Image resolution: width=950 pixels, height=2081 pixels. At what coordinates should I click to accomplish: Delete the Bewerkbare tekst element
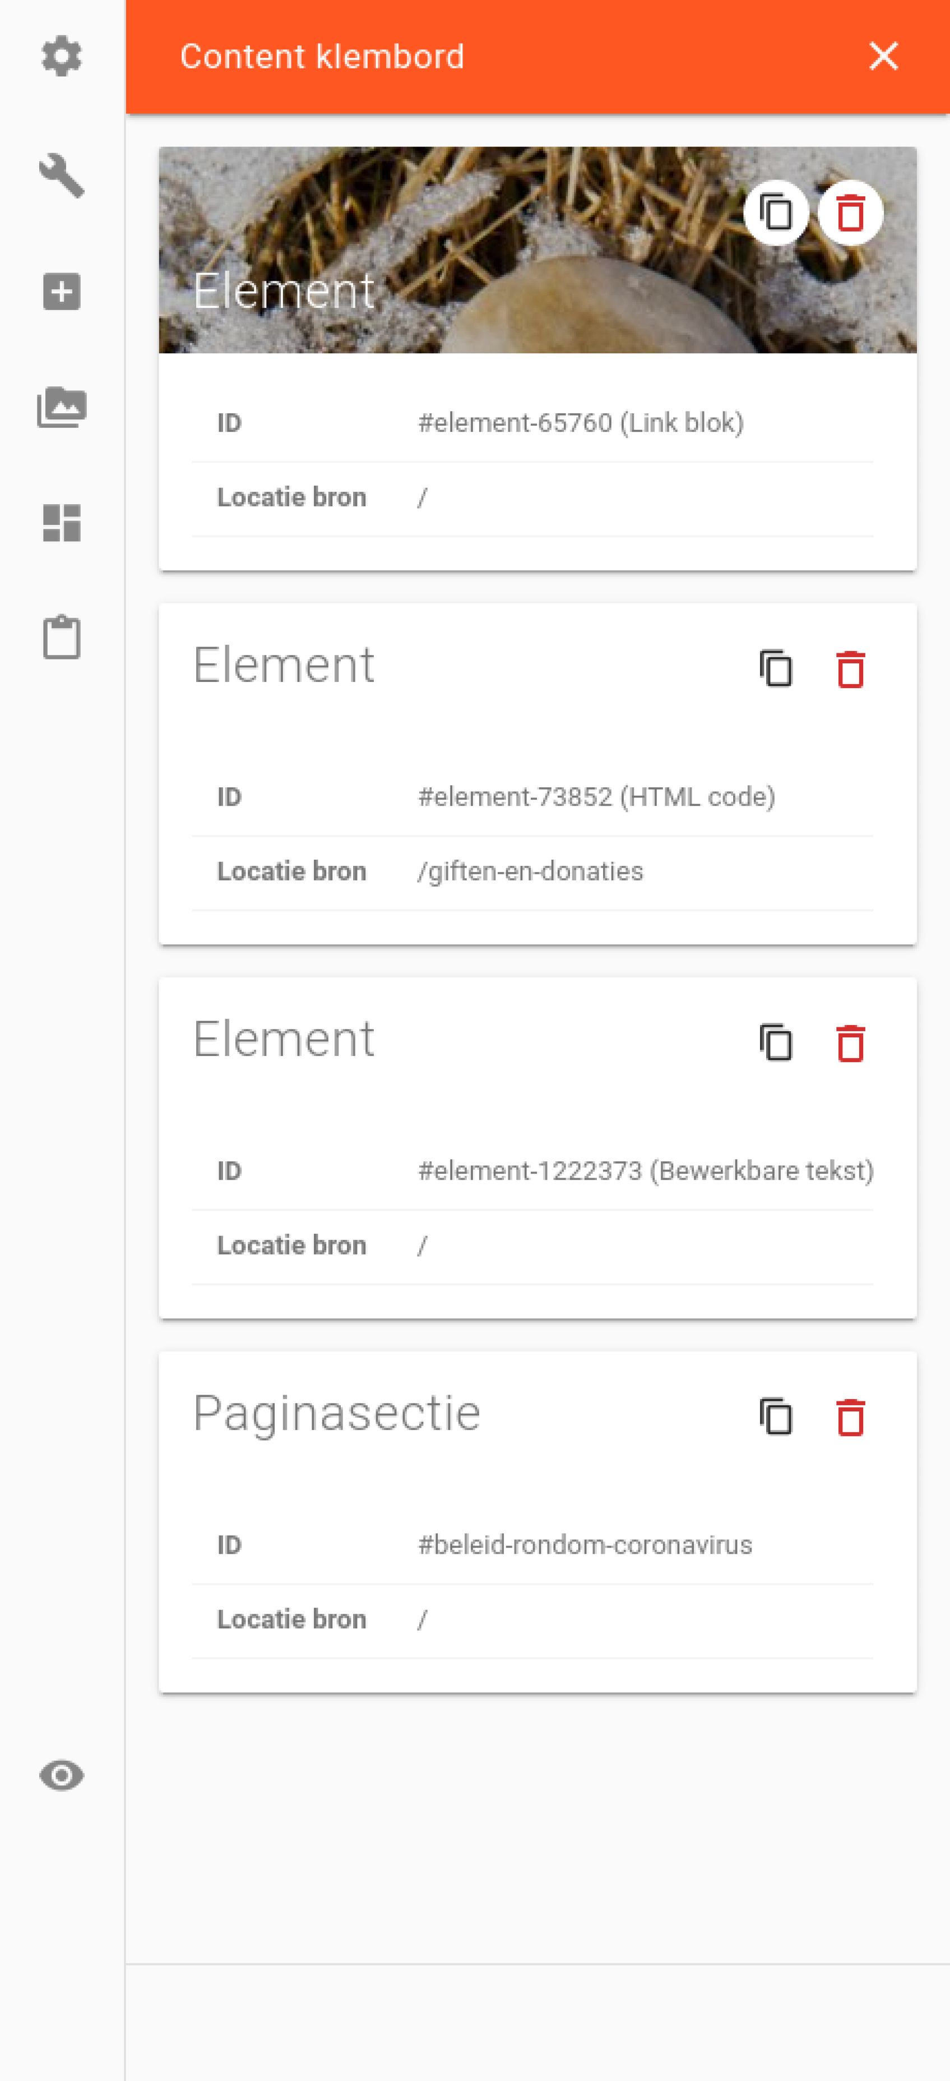[x=850, y=1043]
